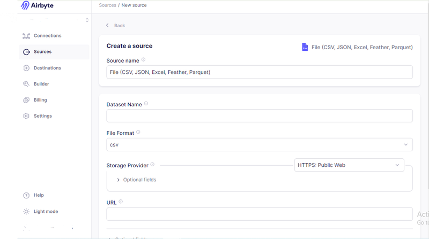The image size is (429, 239).
Task: Click the Builder wrench icon
Action: 26,84
